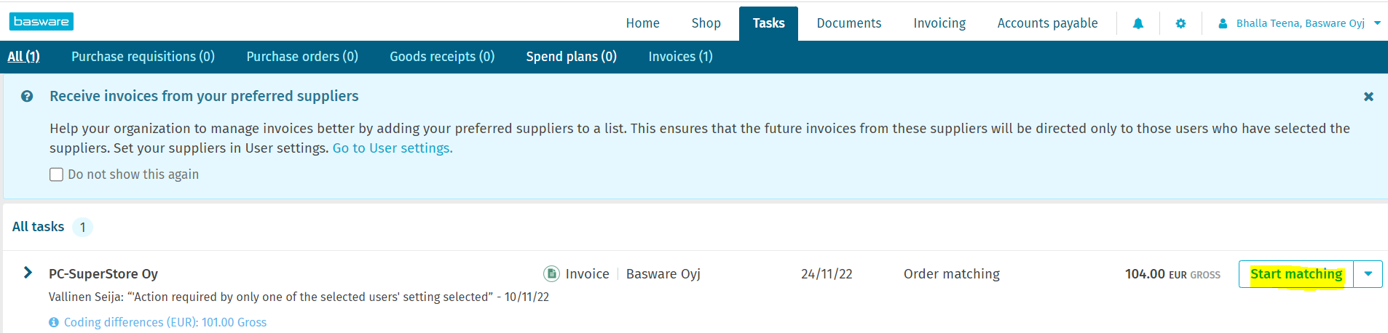Check Do not show this again
Viewport: 1388px width, 333px height.
[x=56, y=174]
